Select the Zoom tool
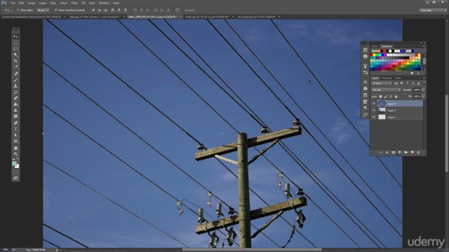 (x=15, y=154)
